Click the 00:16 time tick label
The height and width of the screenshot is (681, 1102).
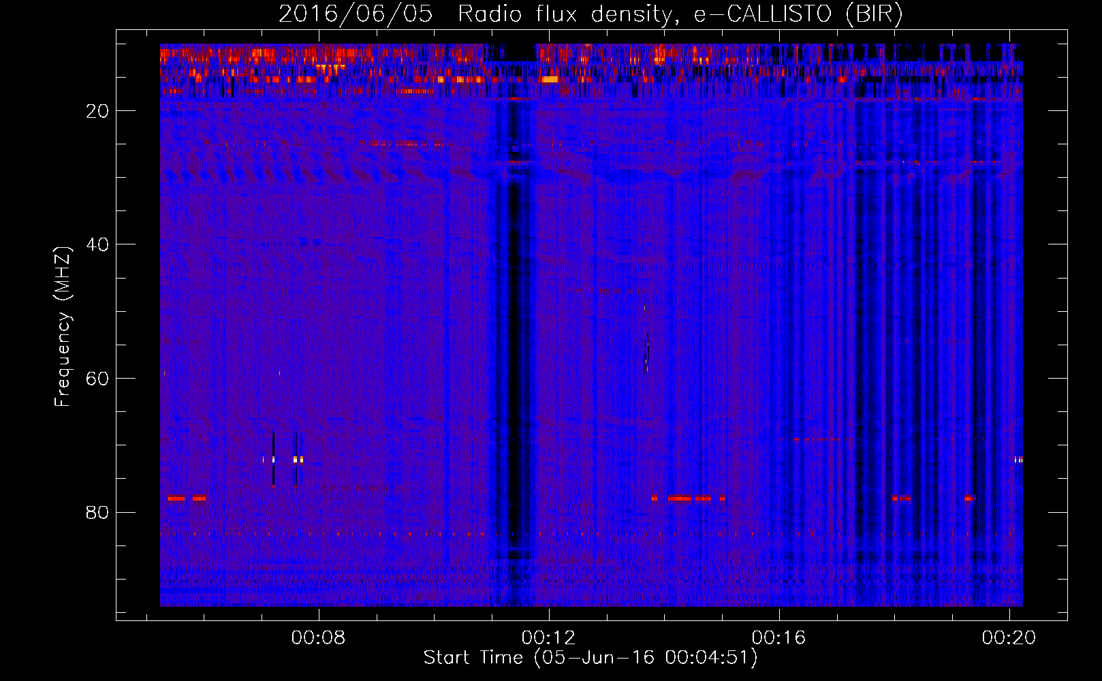point(778,637)
